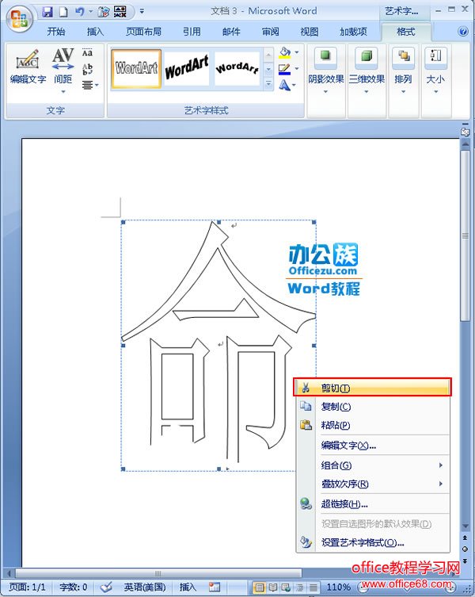Move WordArt gallery down one row

click(268, 69)
